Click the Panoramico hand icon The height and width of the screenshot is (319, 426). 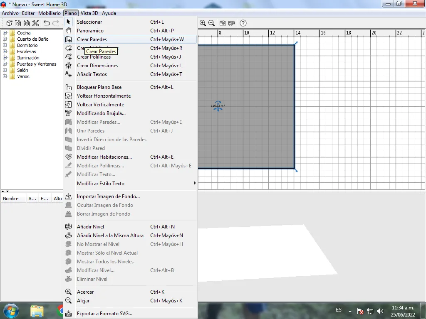tap(69, 30)
